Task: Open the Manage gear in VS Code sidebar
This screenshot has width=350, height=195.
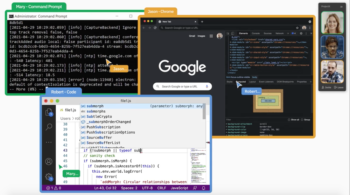Action: click(x=49, y=177)
